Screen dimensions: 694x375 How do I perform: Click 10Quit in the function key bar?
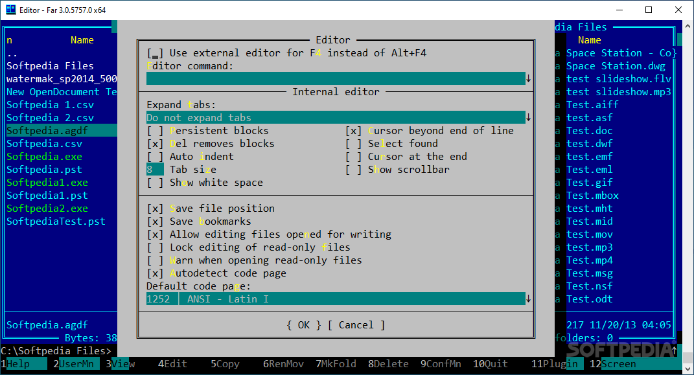coord(491,364)
